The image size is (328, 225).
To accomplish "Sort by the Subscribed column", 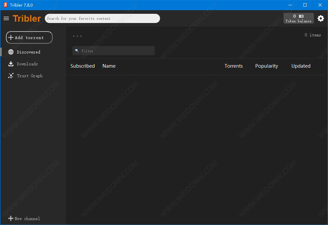I will click(x=83, y=66).
